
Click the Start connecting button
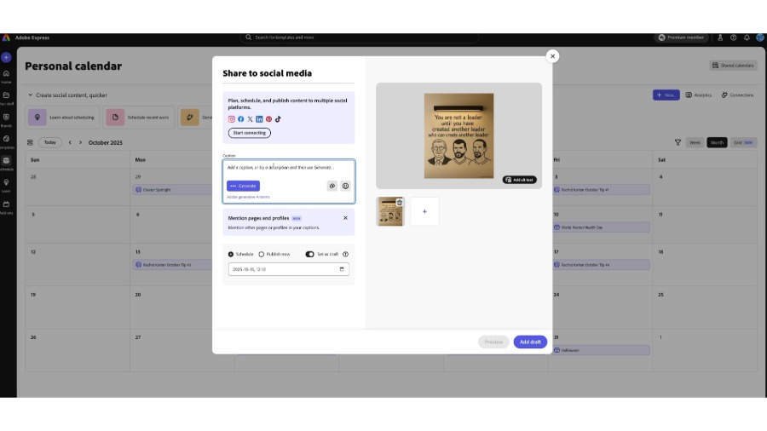click(x=250, y=133)
